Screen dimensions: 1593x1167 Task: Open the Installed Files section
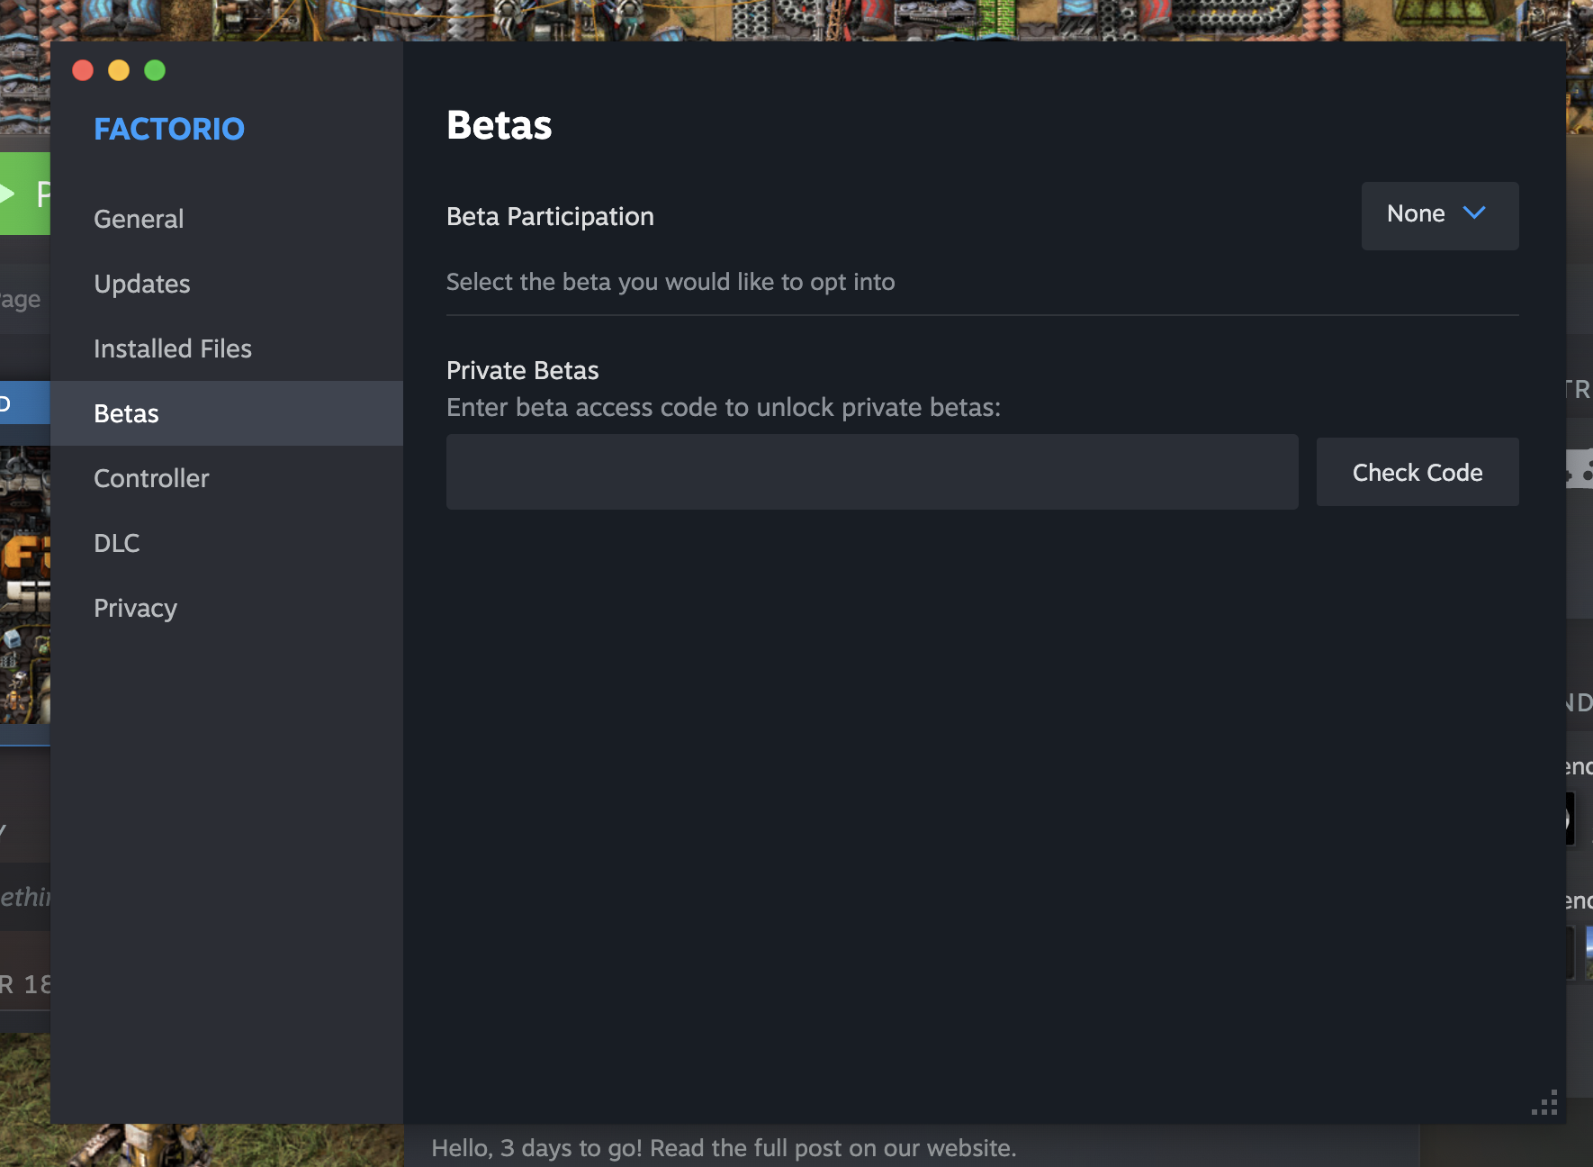click(x=173, y=348)
